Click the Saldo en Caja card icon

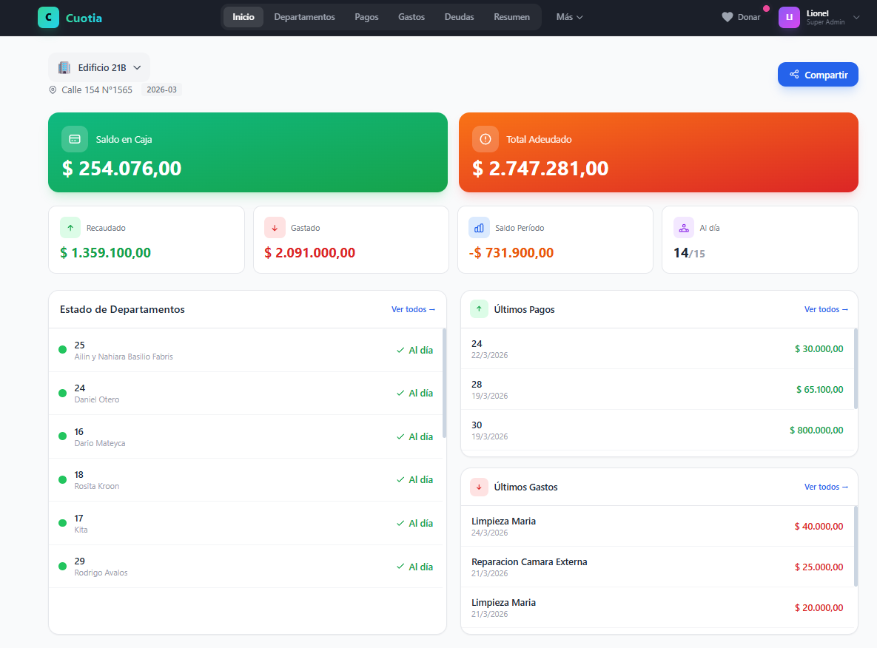point(75,139)
